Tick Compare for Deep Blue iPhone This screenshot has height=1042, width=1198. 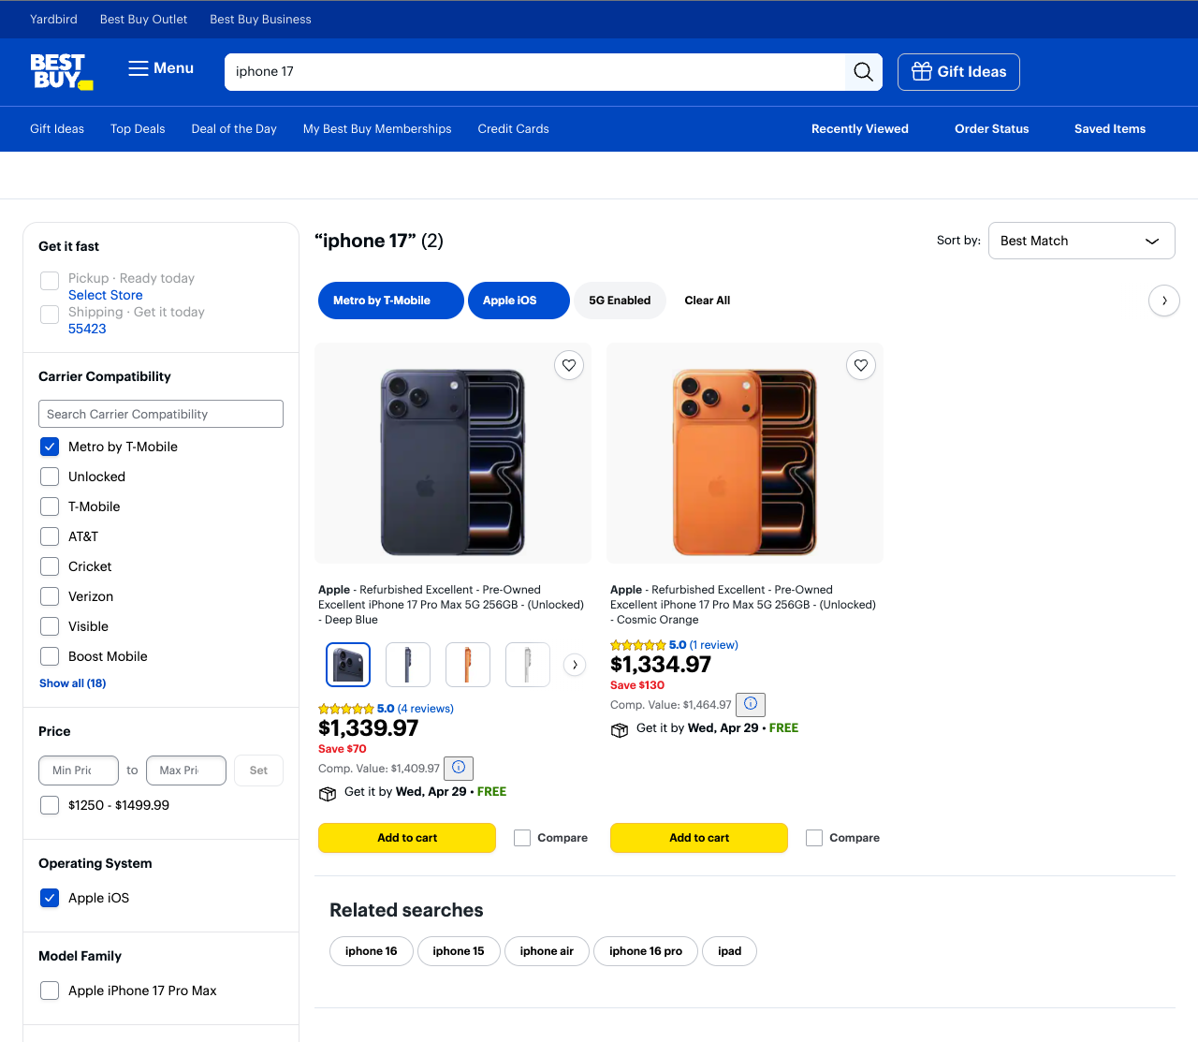(522, 838)
